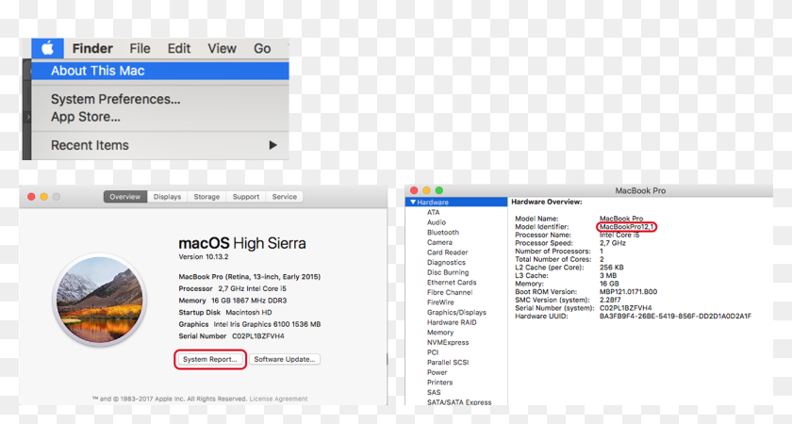
Task: Switch to the Displays tab
Action: coord(167,197)
